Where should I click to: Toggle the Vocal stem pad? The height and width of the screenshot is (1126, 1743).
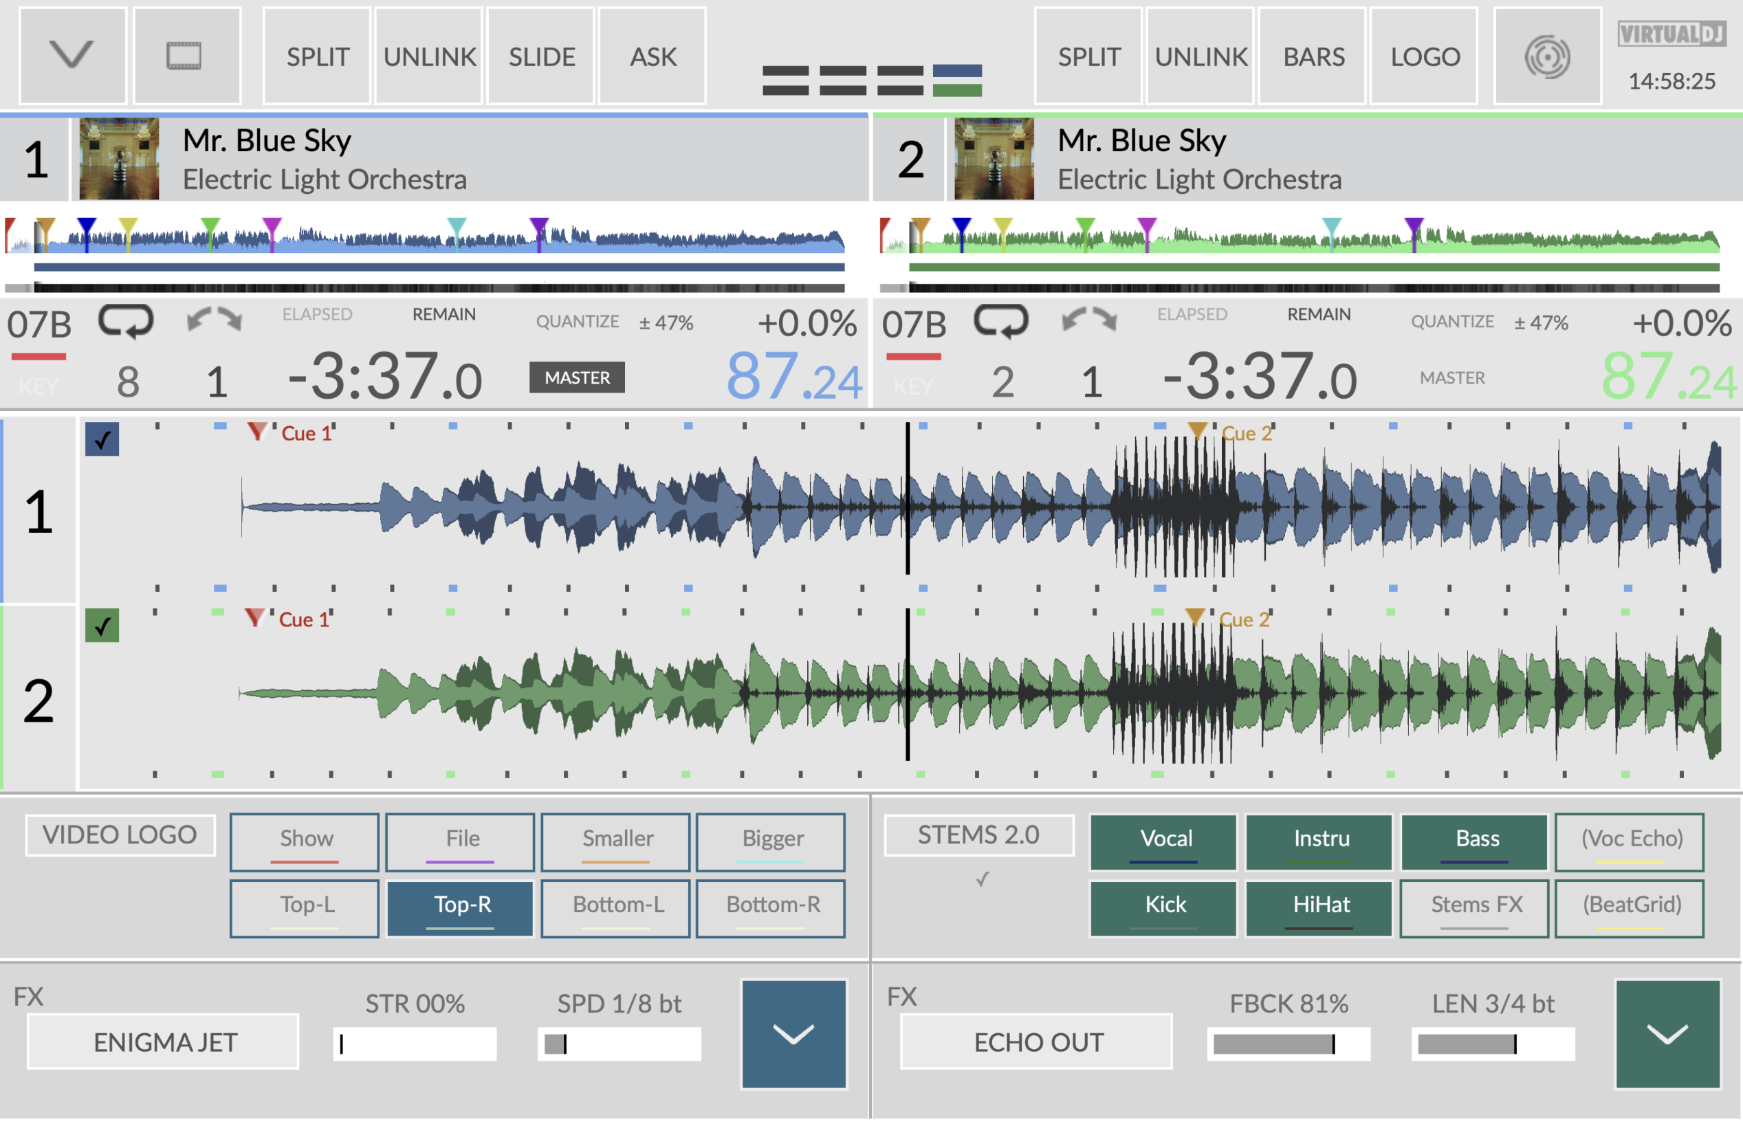click(1164, 842)
